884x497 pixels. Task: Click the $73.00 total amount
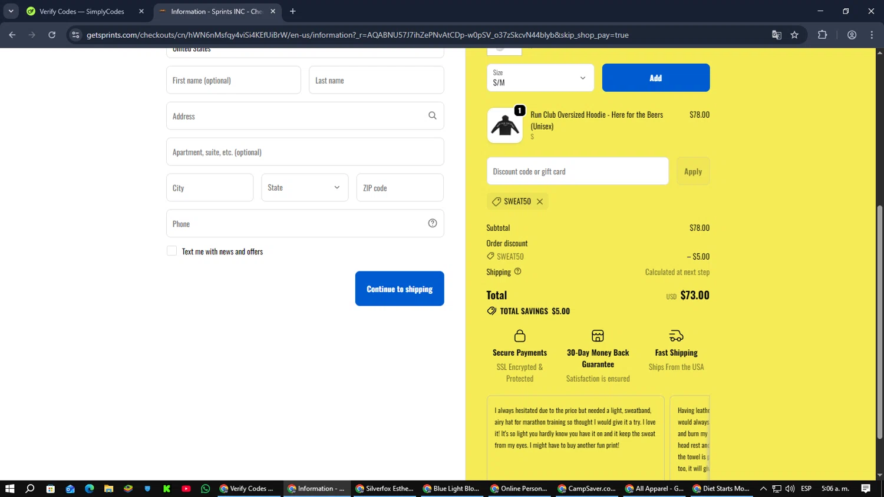[x=695, y=295]
